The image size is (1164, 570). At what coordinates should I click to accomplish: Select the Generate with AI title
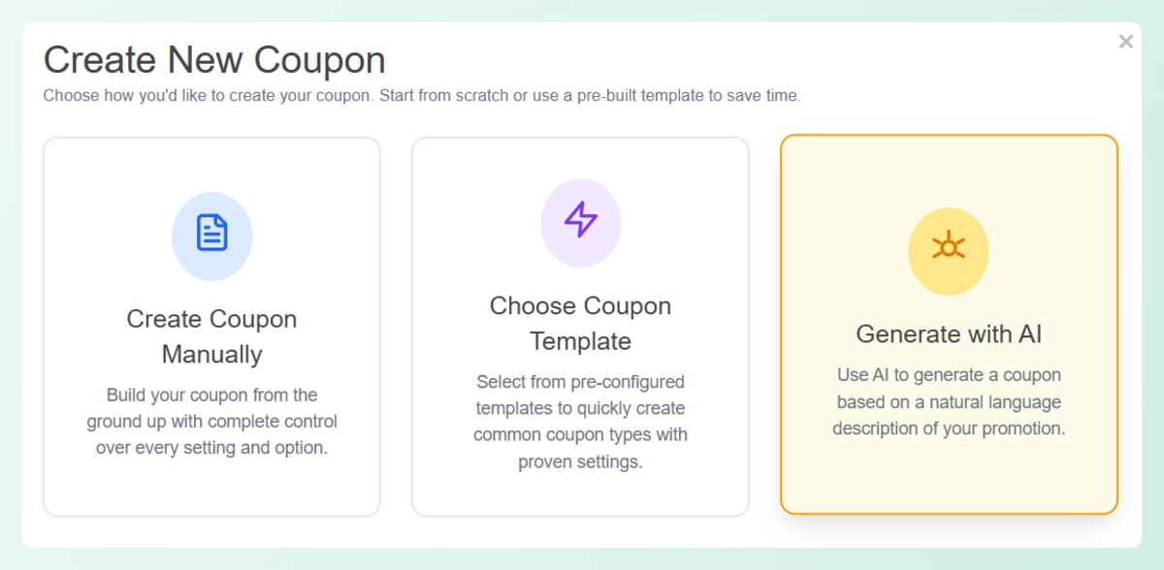949,334
